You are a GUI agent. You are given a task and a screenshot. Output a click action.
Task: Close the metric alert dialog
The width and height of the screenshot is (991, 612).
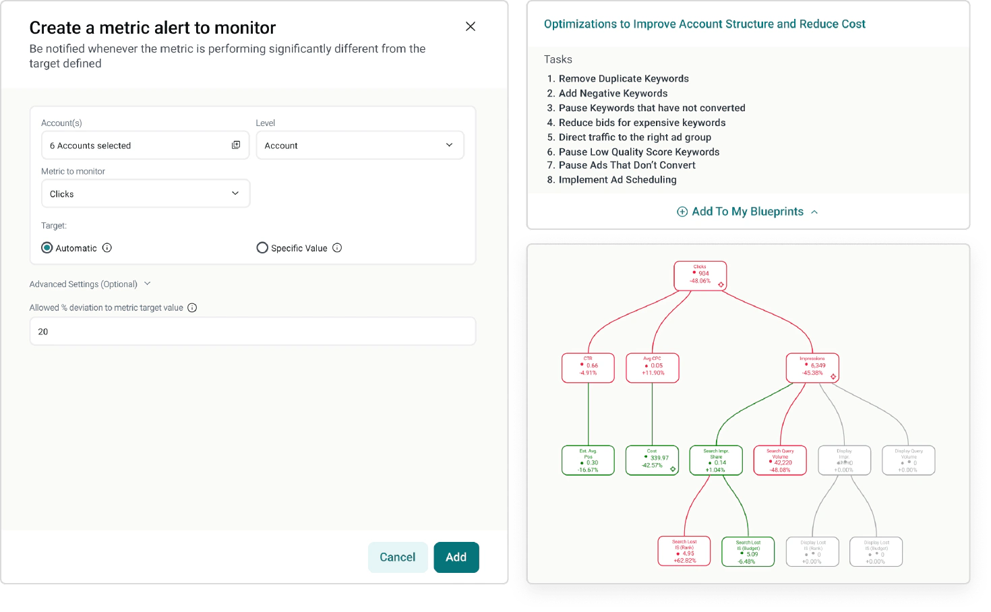click(x=471, y=26)
